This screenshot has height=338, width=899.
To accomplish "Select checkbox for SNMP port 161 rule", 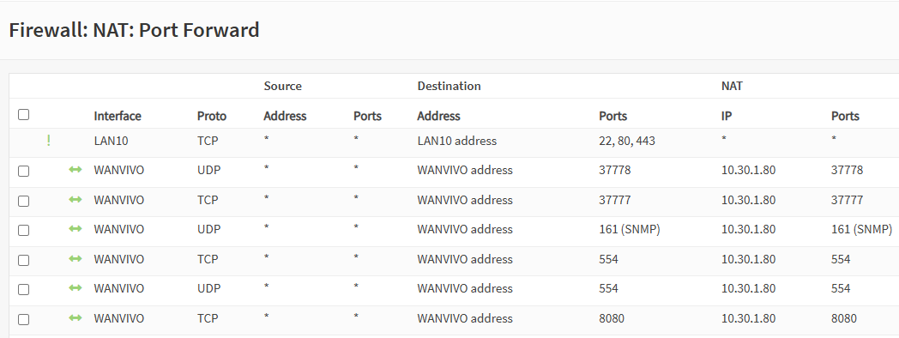I will click(x=23, y=230).
